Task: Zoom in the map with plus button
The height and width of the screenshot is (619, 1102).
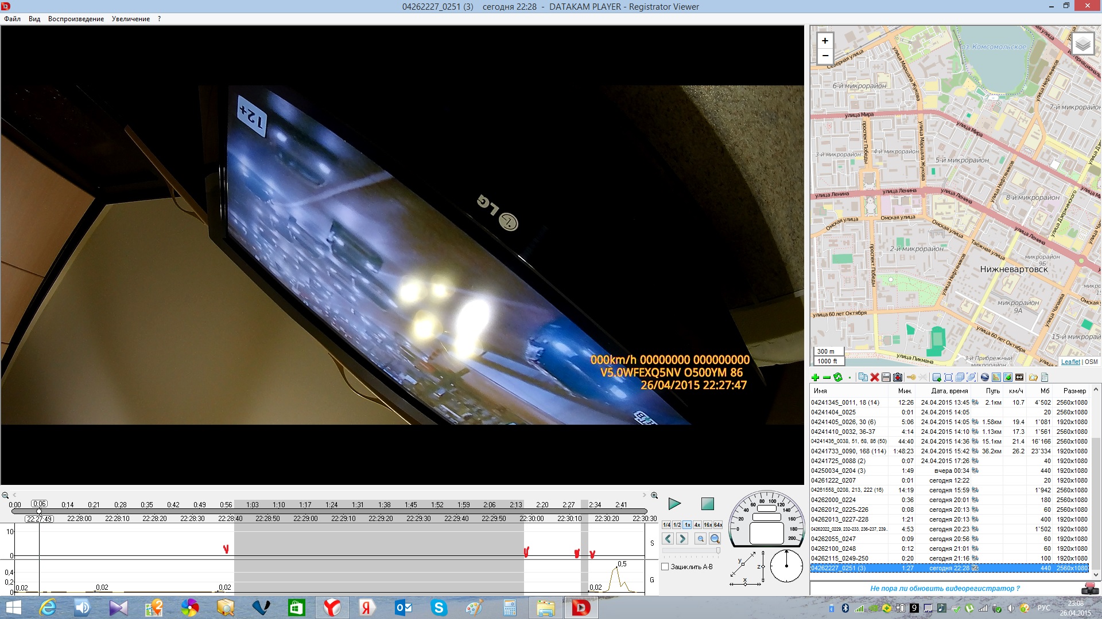Action: 825,41
